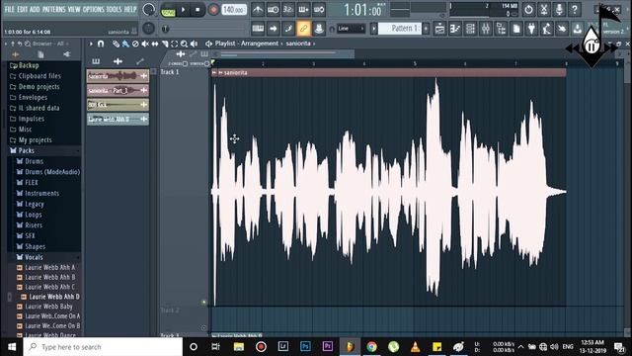Click the microphone audio recording icon
Viewport: 632px width, 356px height.
click(559, 9)
